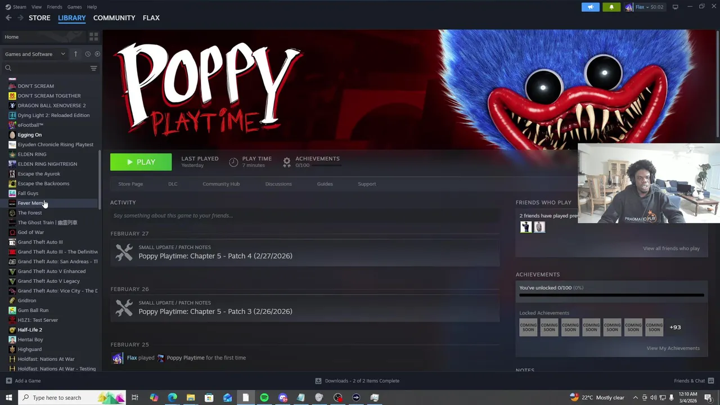The image size is (720, 405).
Task: Click the library search magnifier icon
Action: tap(8, 68)
